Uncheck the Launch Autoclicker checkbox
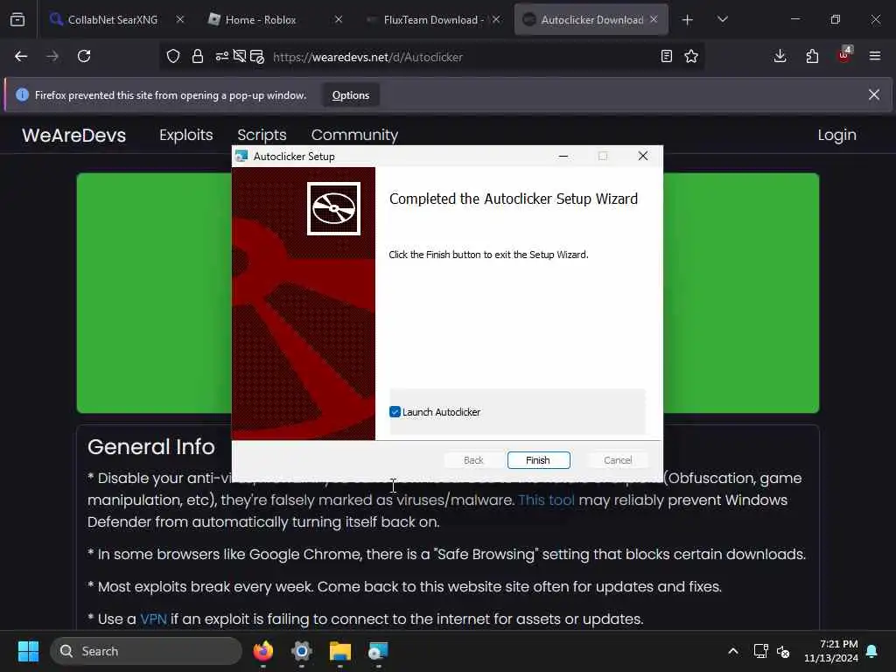The width and height of the screenshot is (896, 672). 395,412
